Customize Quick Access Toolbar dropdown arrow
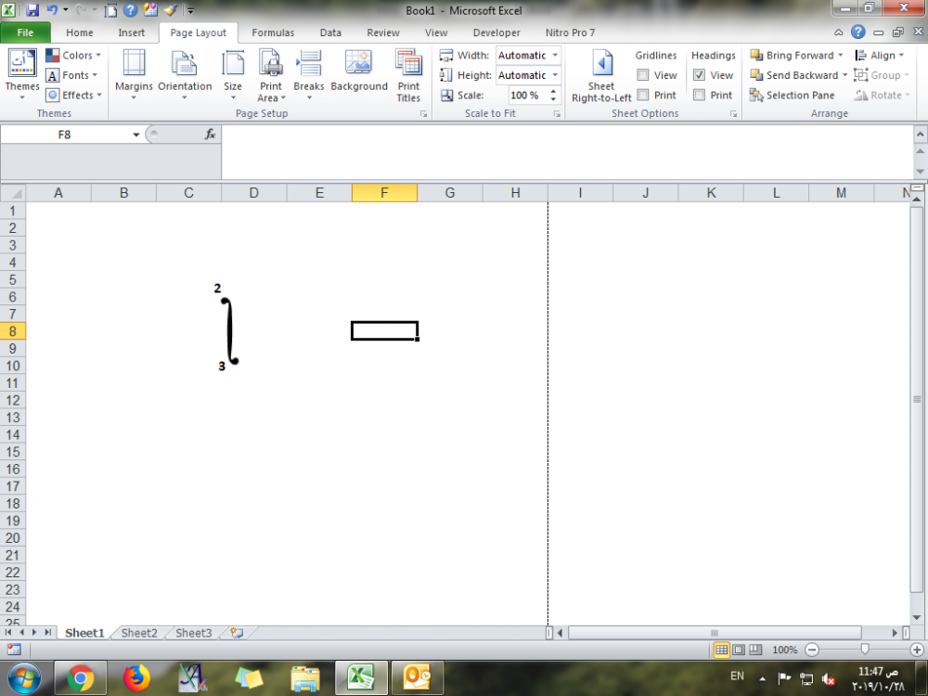 (190, 10)
